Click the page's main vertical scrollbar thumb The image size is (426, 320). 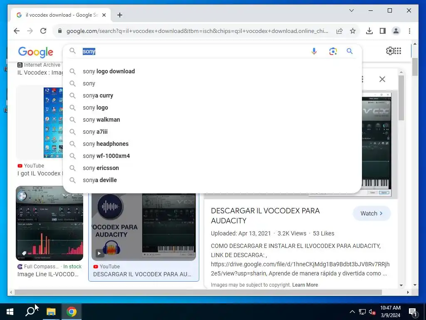pyautogui.click(x=415, y=67)
